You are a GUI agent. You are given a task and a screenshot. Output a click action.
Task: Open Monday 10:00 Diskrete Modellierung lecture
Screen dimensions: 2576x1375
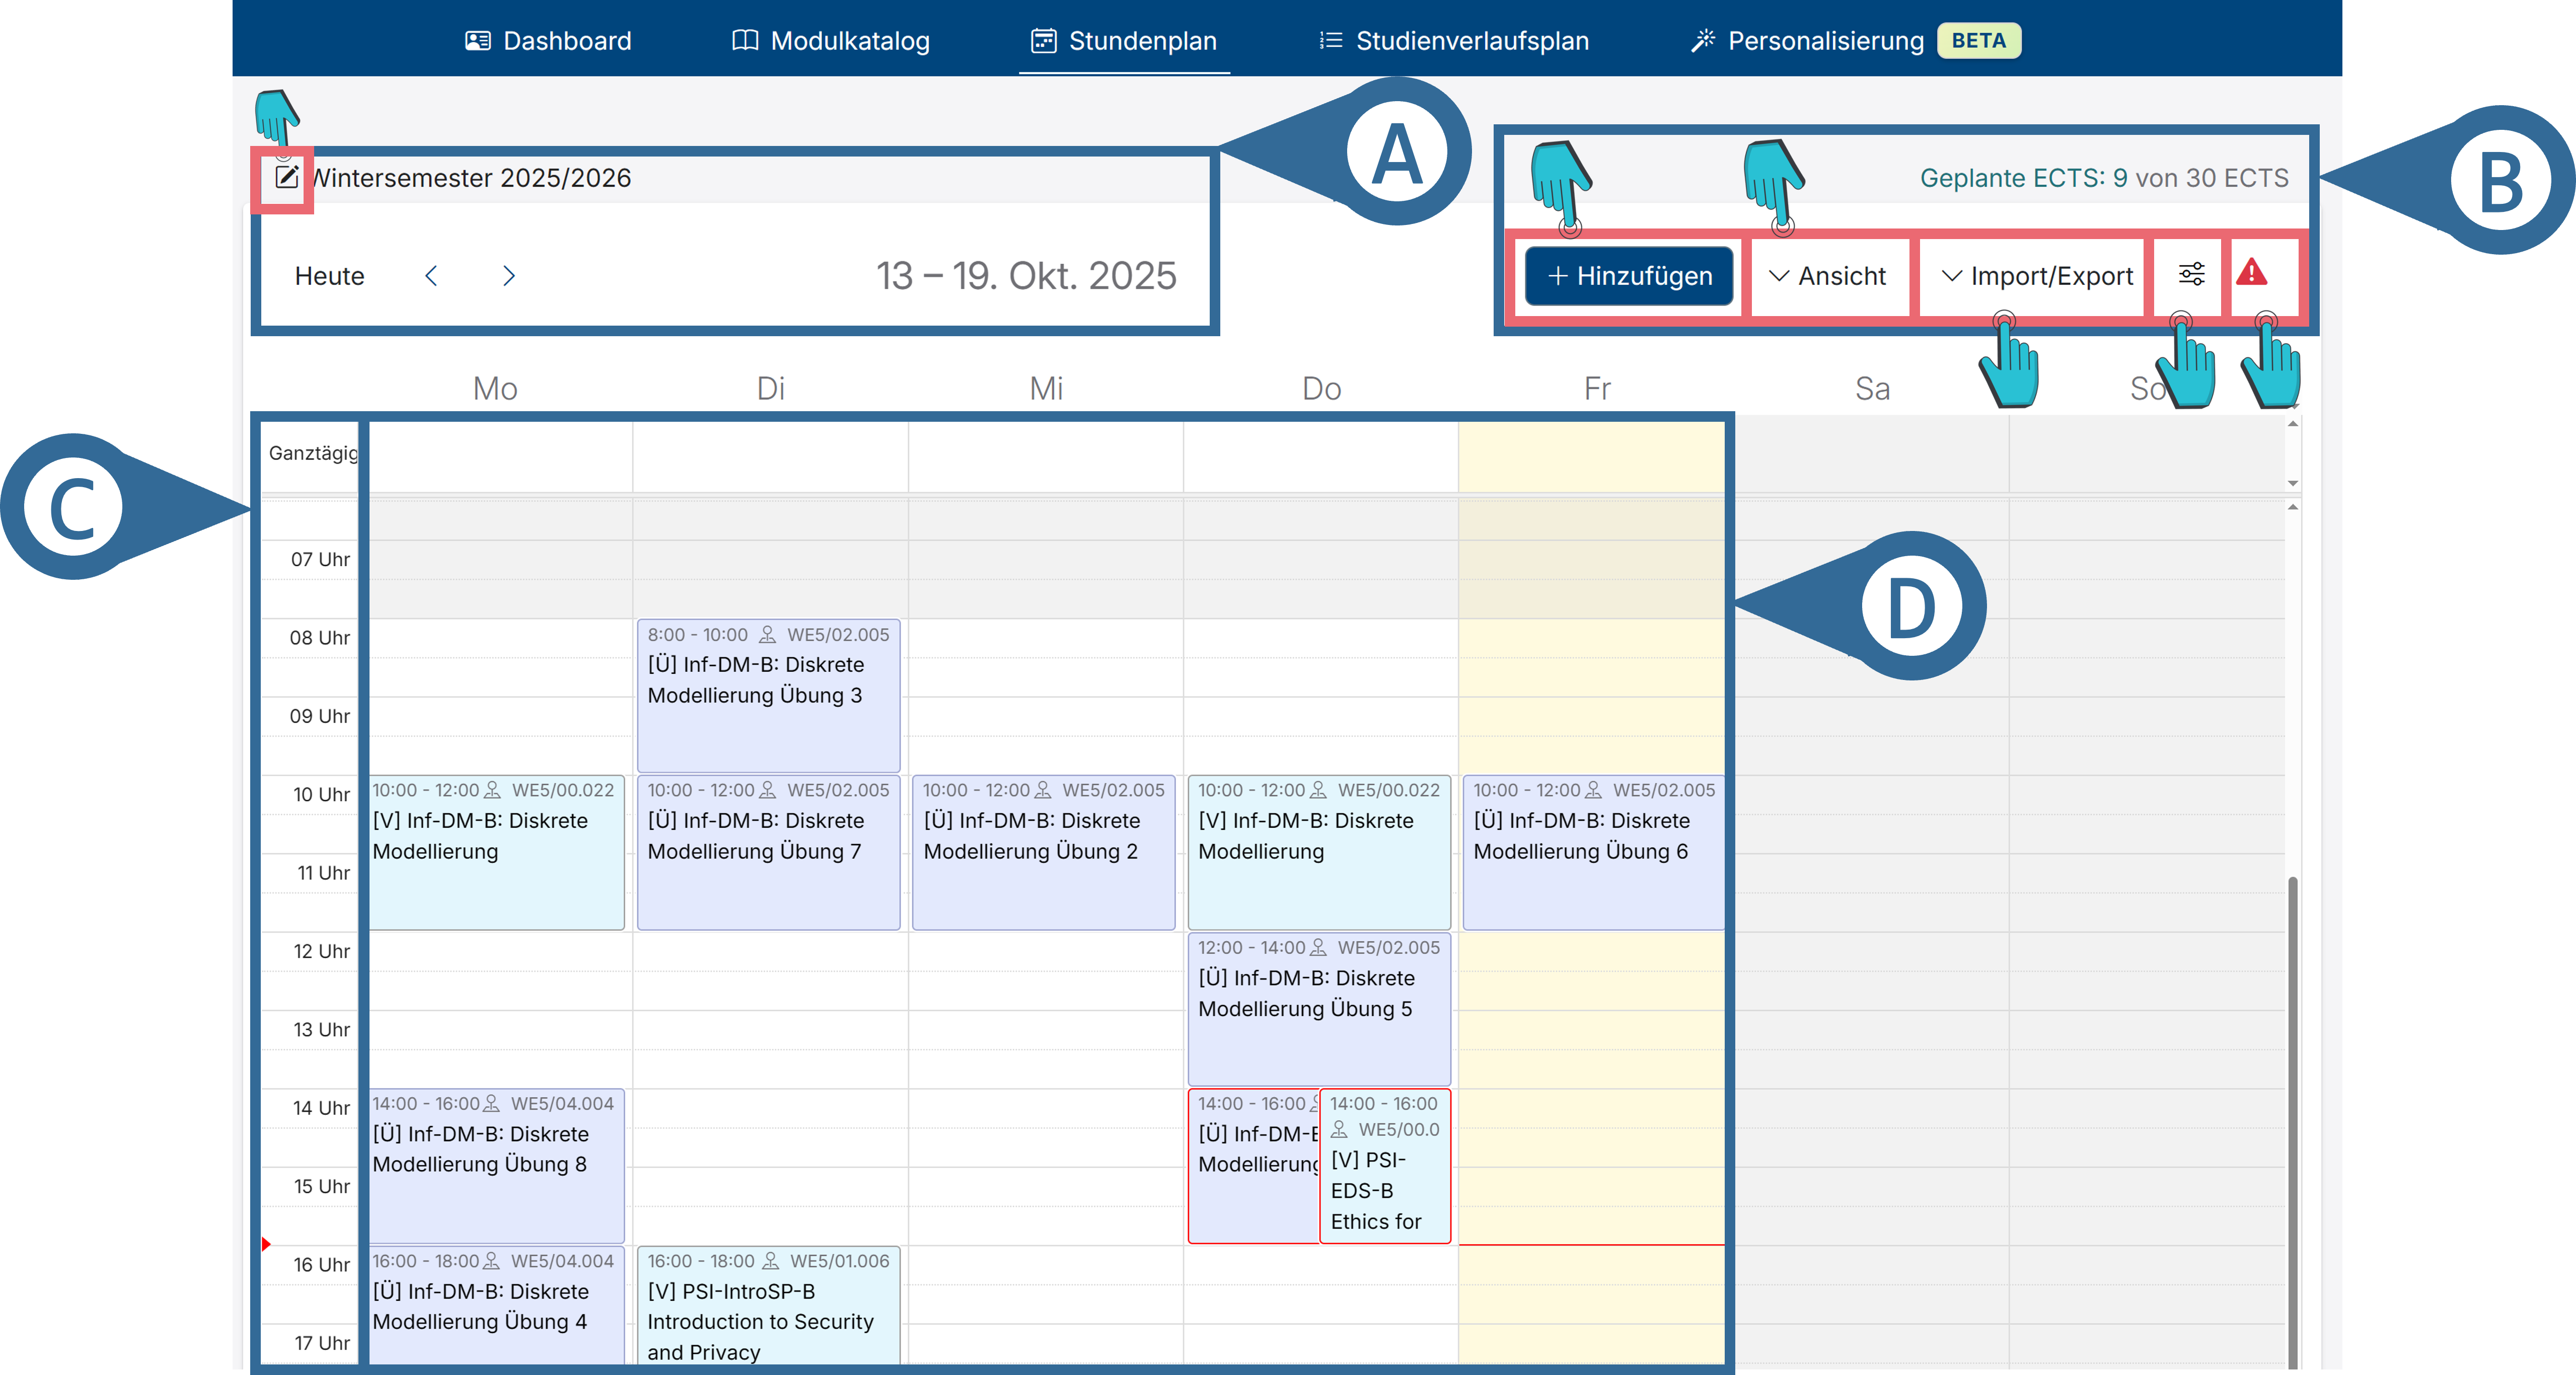(x=496, y=852)
